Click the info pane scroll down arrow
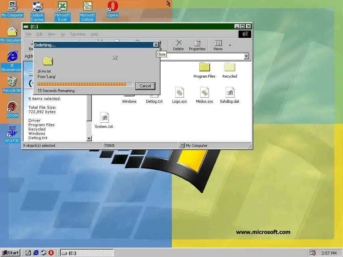 pos(89,138)
